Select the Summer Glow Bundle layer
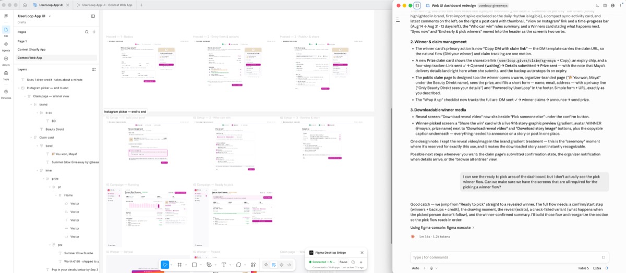The height and width of the screenshot is (273, 626). [x=78, y=253]
